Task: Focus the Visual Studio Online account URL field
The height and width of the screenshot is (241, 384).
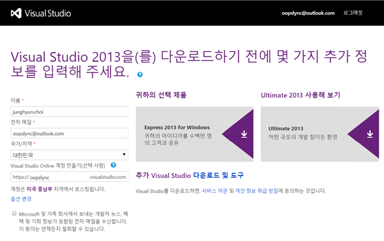Action: tap(69, 176)
